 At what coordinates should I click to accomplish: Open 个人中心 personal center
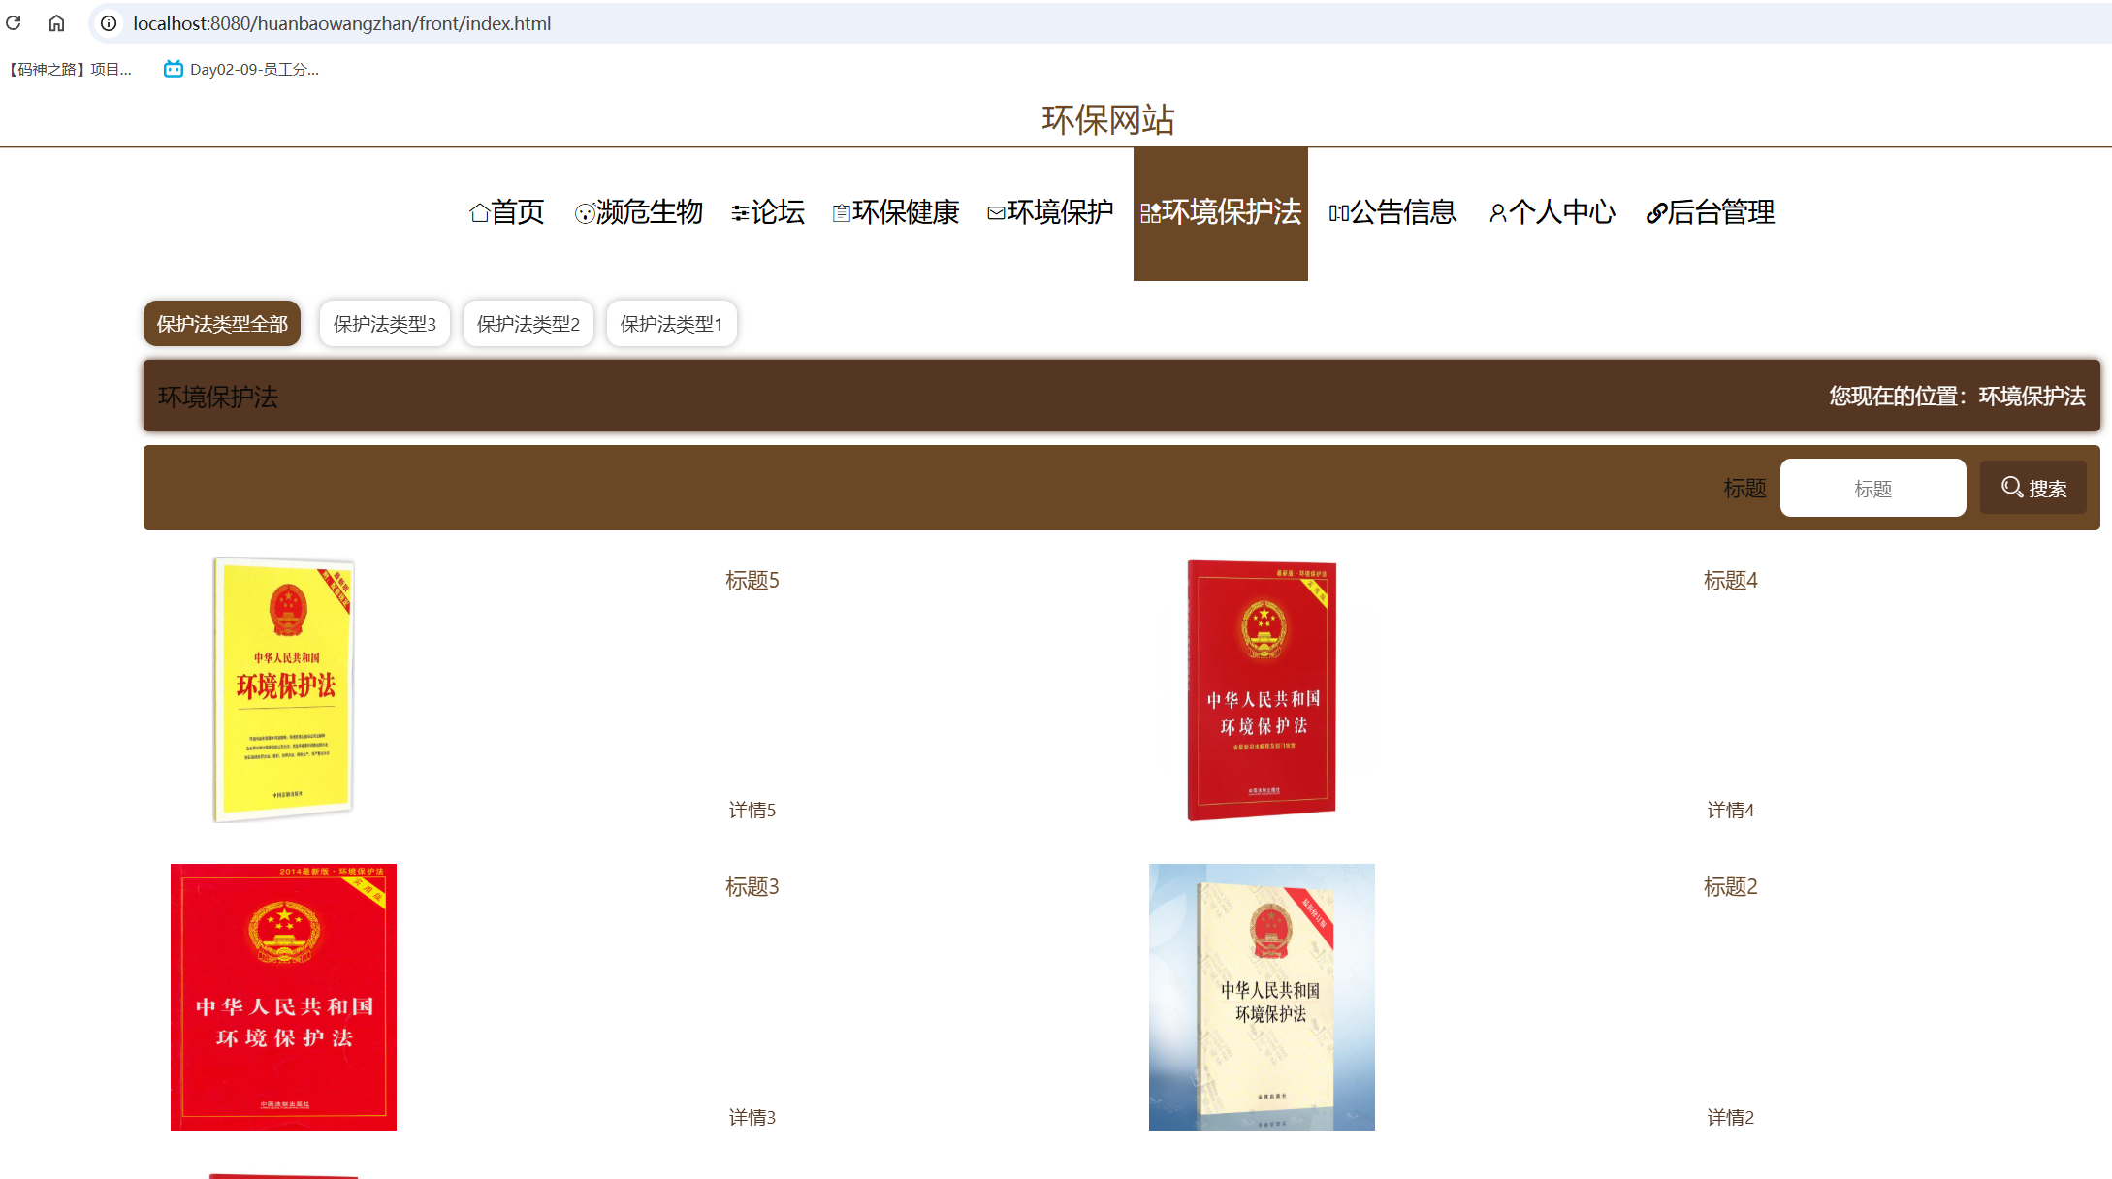[1552, 212]
